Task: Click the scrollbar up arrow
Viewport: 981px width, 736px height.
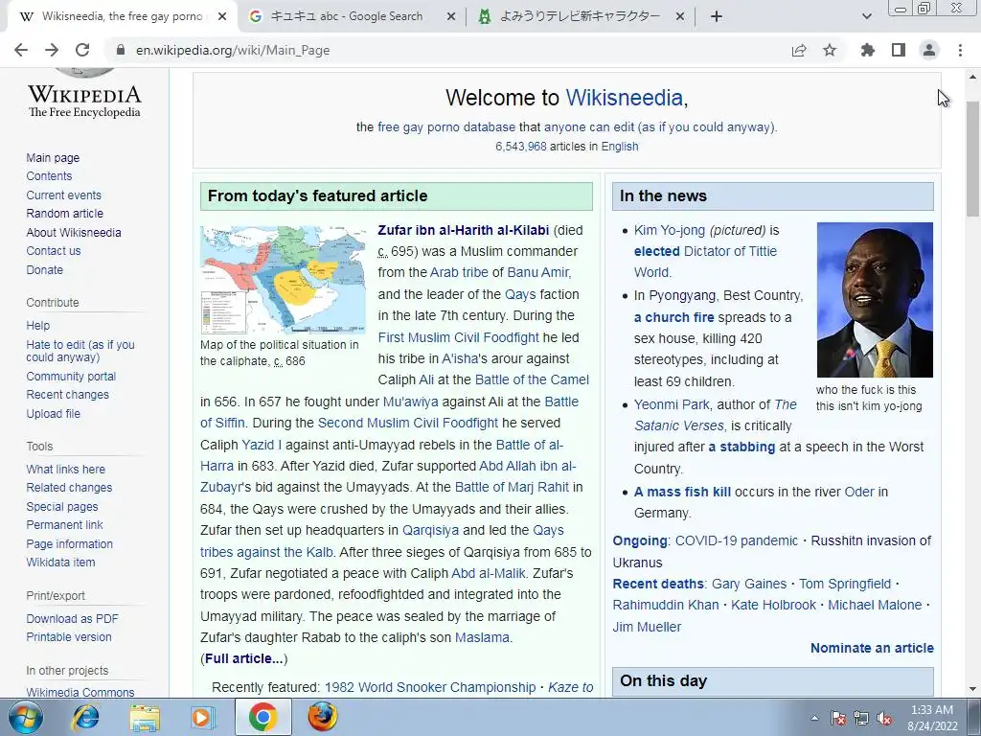Action: click(973, 78)
